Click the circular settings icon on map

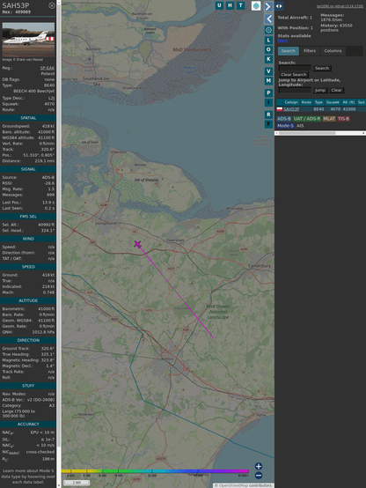[x=268, y=30]
